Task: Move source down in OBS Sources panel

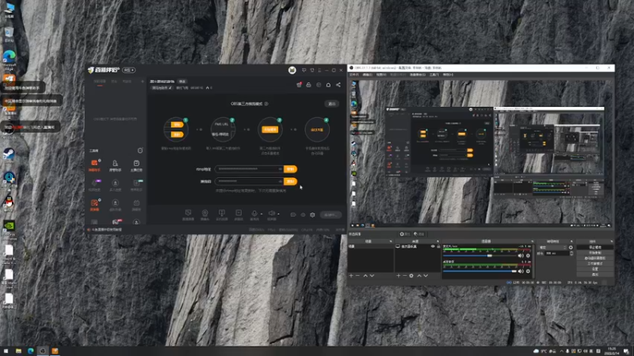Action: (426, 275)
